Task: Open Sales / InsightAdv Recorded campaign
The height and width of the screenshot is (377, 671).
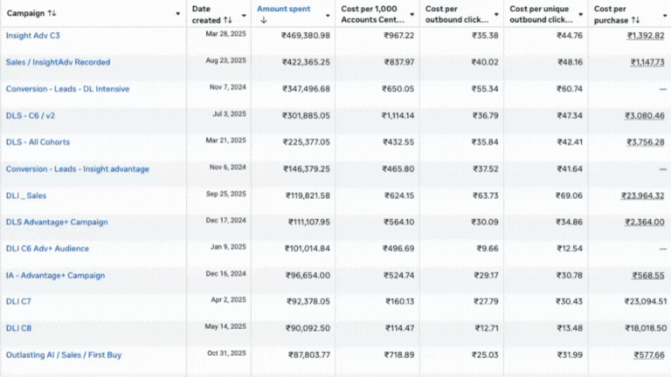Action: [59, 62]
